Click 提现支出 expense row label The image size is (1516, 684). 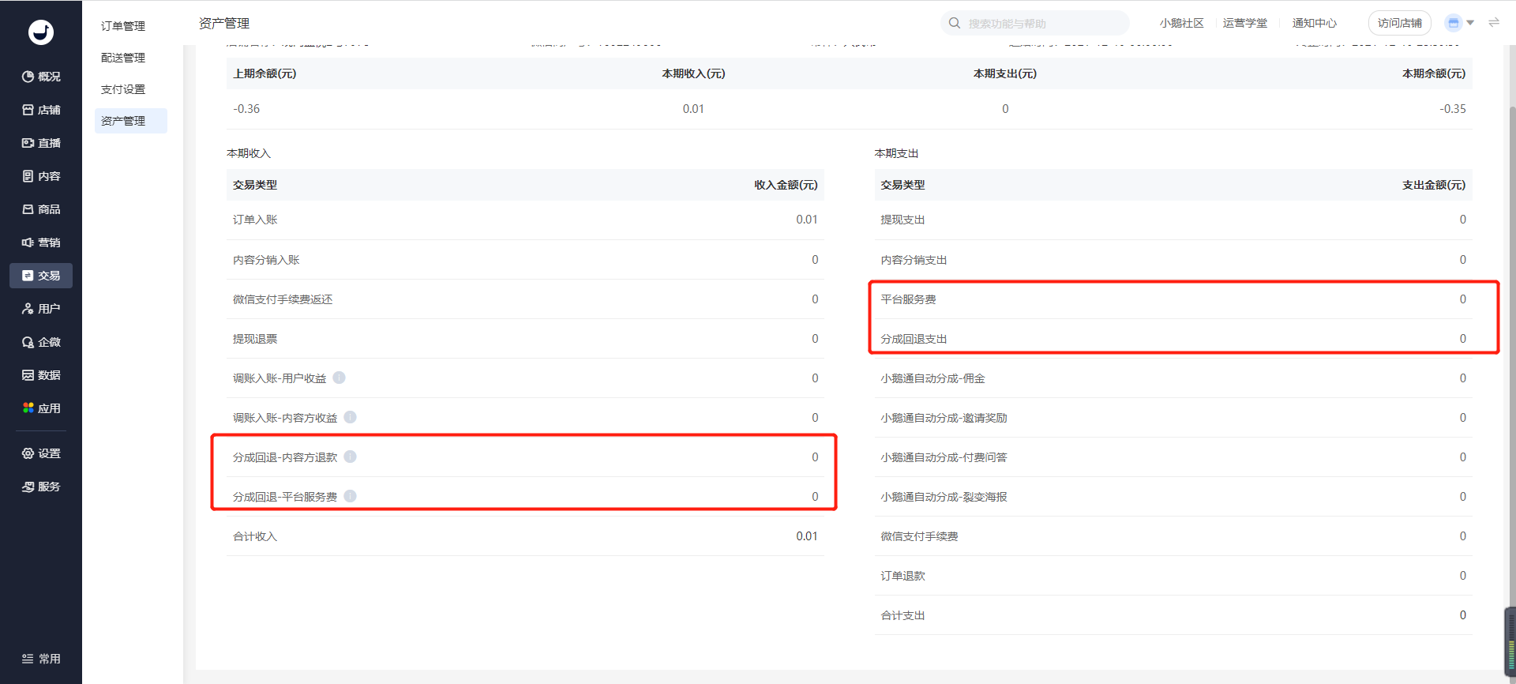coord(902,220)
